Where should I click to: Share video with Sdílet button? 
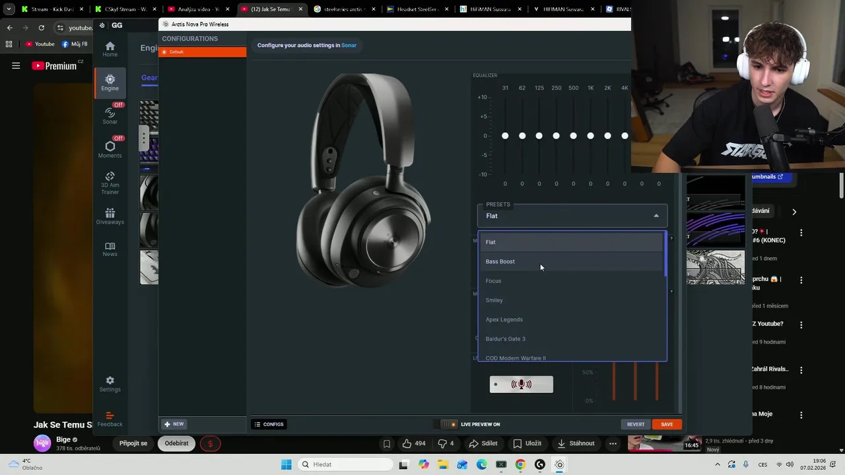[483, 443]
